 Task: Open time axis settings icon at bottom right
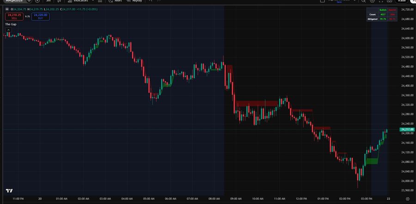tap(408, 199)
